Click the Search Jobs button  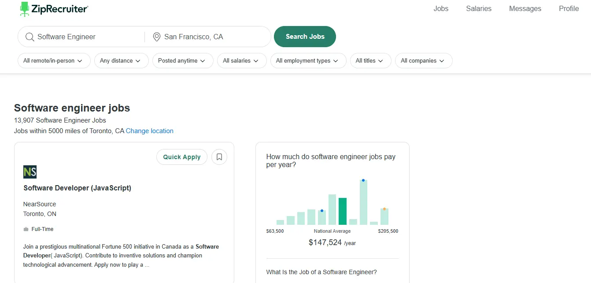click(x=305, y=37)
